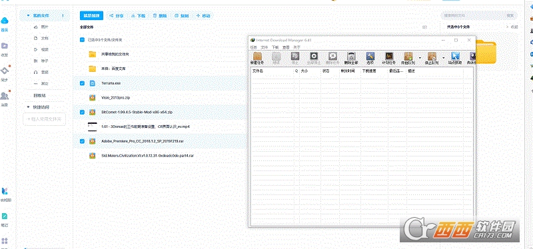533x249 pixels.
Task: Click the 搜索 button beside search box
Action: coord(510,15)
